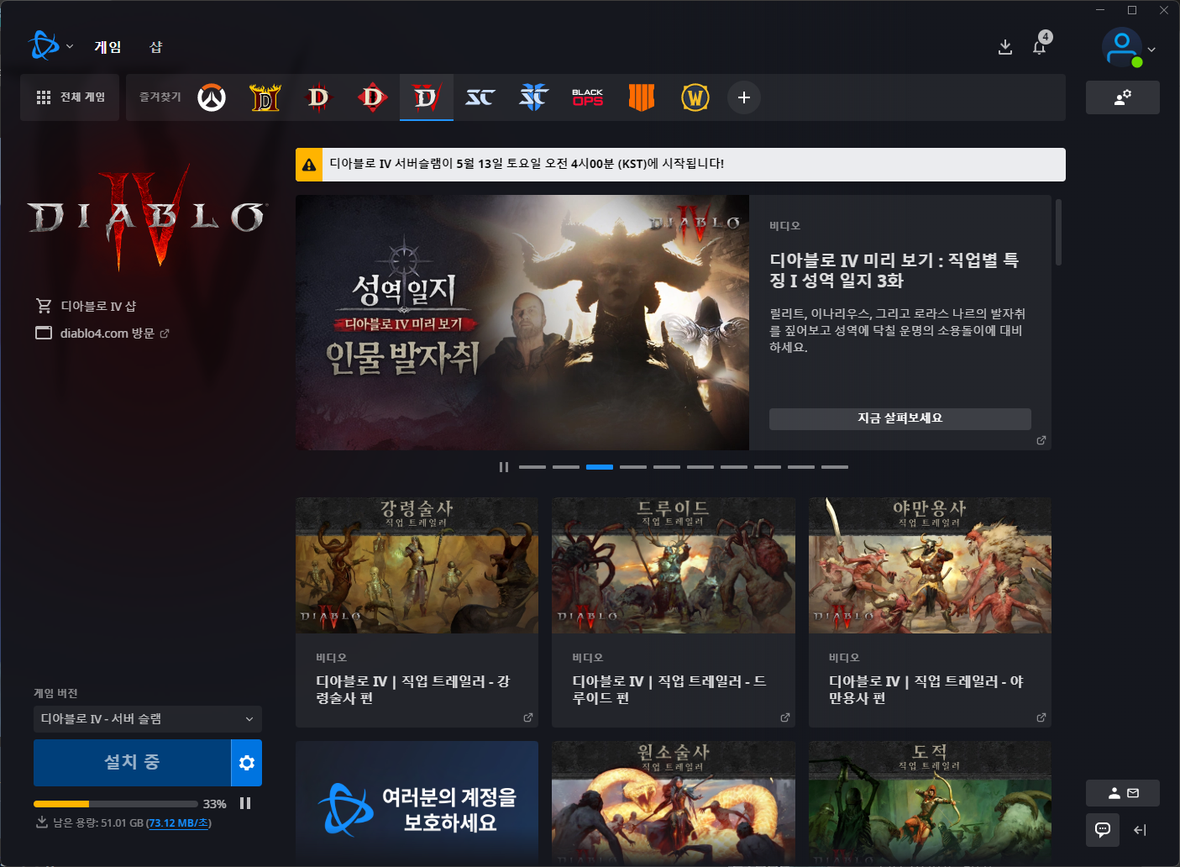The width and height of the screenshot is (1180, 867).
Task: Open 직업 트레일러 - 야만용사 편 title
Action: click(926, 690)
